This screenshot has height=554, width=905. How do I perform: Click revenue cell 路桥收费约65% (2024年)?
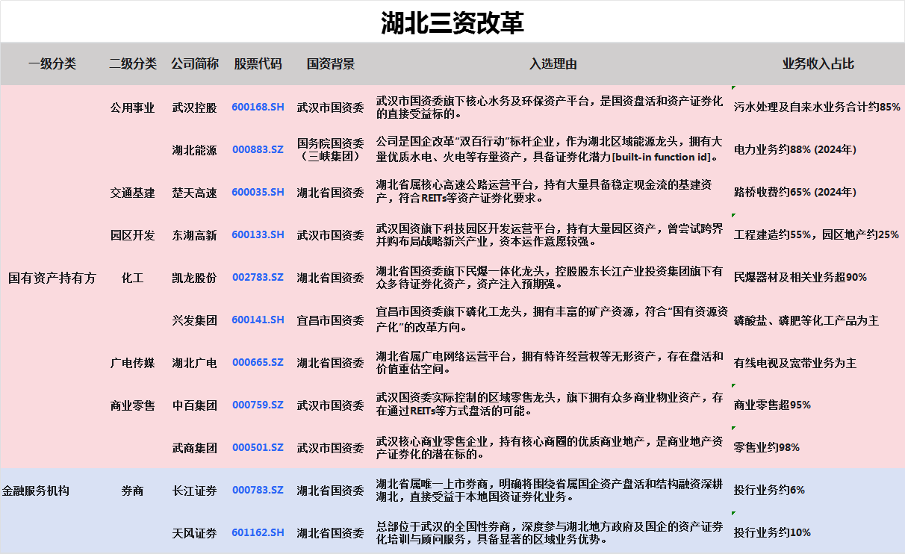(795, 193)
